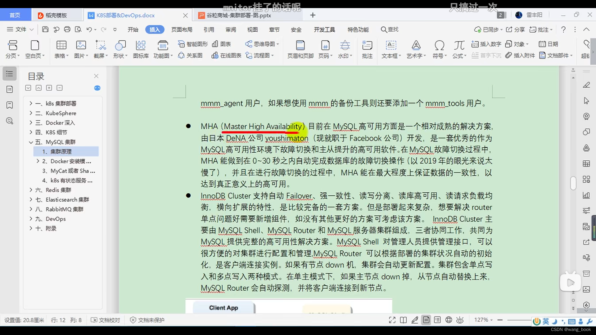Open the bookmark pane icon in left sidebar
This screenshot has width=596, height=335.
point(10,105)
